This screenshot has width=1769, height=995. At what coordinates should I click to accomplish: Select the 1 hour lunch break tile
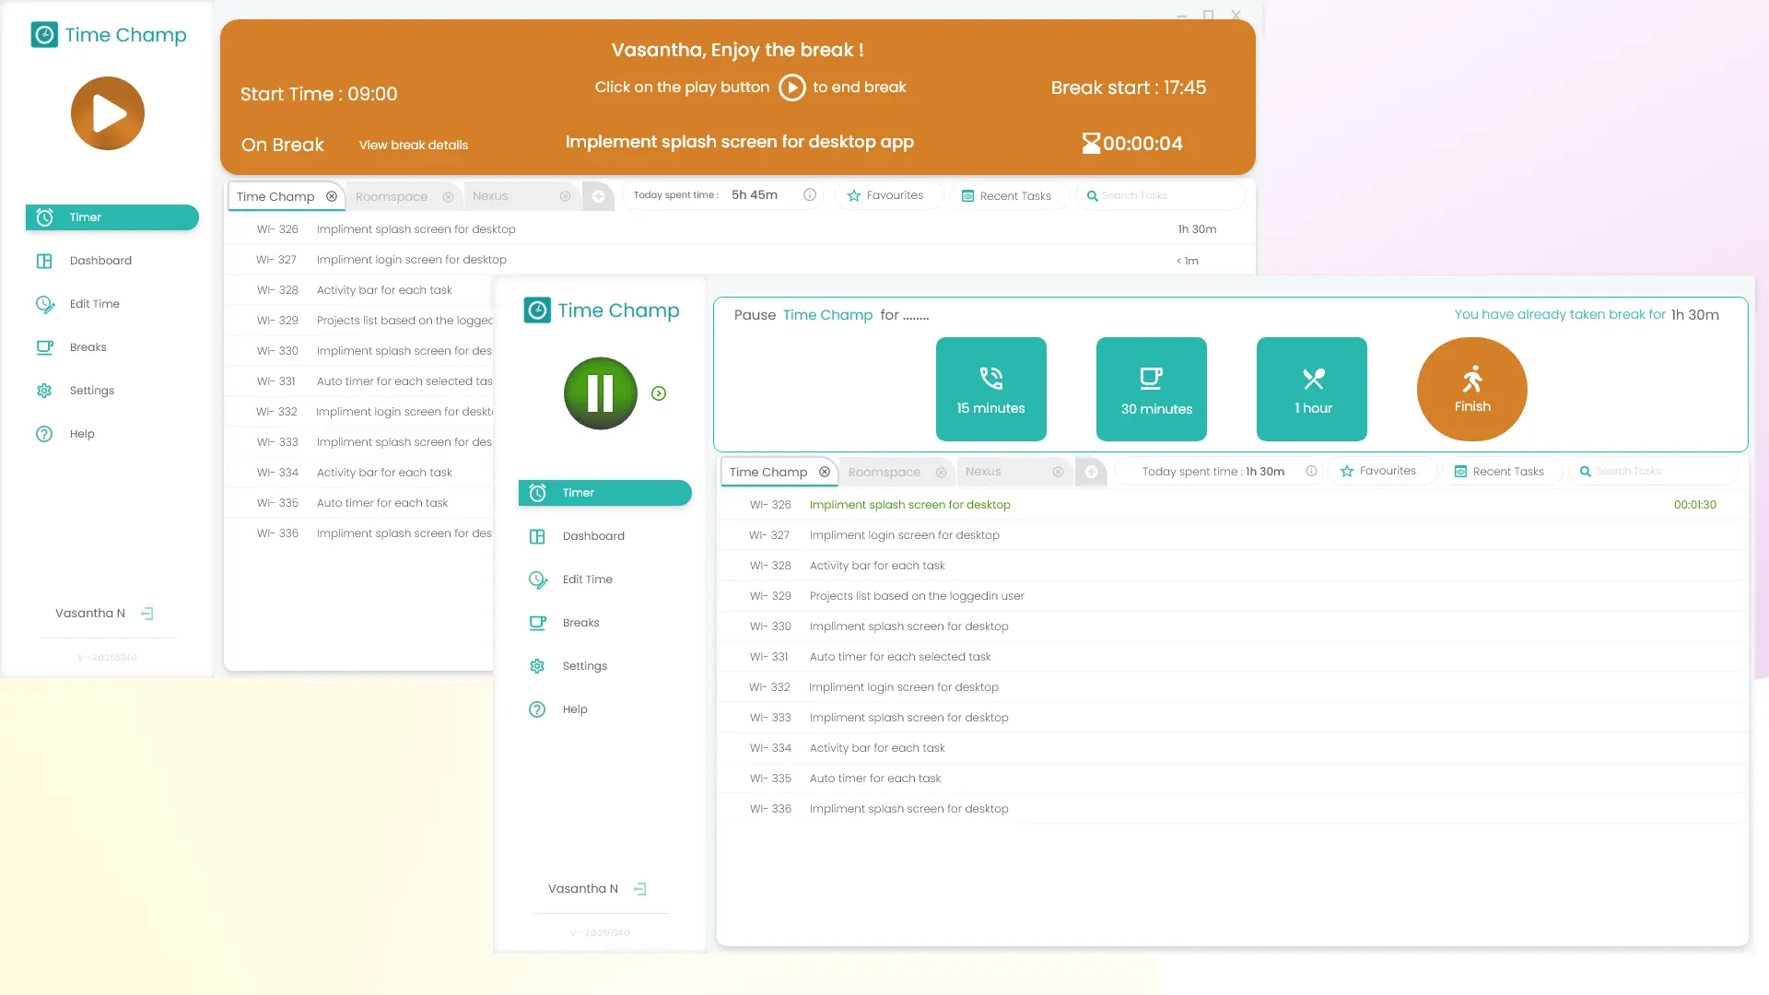[x=1312, y=389]
